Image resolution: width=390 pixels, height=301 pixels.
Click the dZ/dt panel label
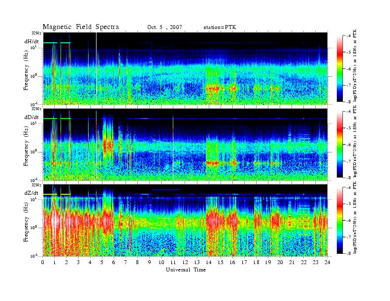click(32, 193)
